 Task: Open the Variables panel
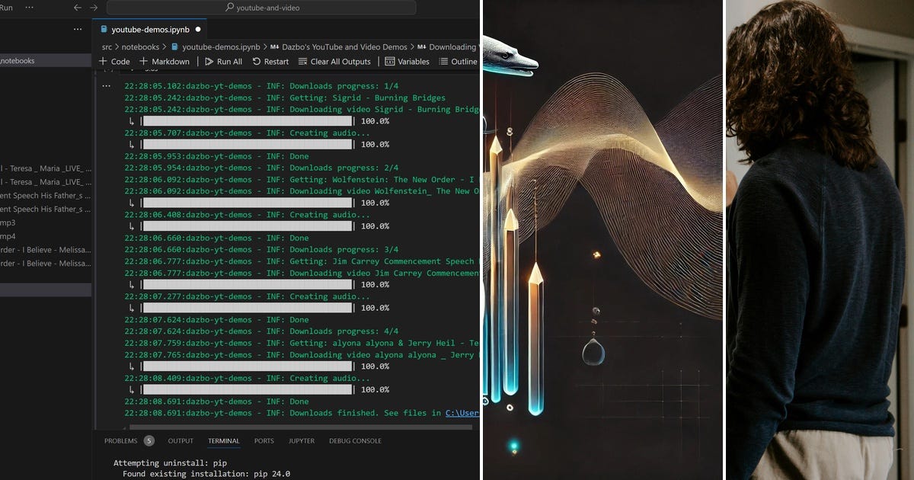tap(407, 62)
